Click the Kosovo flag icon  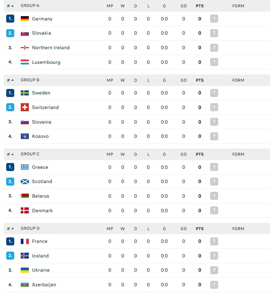pyautogui.click(x=25, y=136)
